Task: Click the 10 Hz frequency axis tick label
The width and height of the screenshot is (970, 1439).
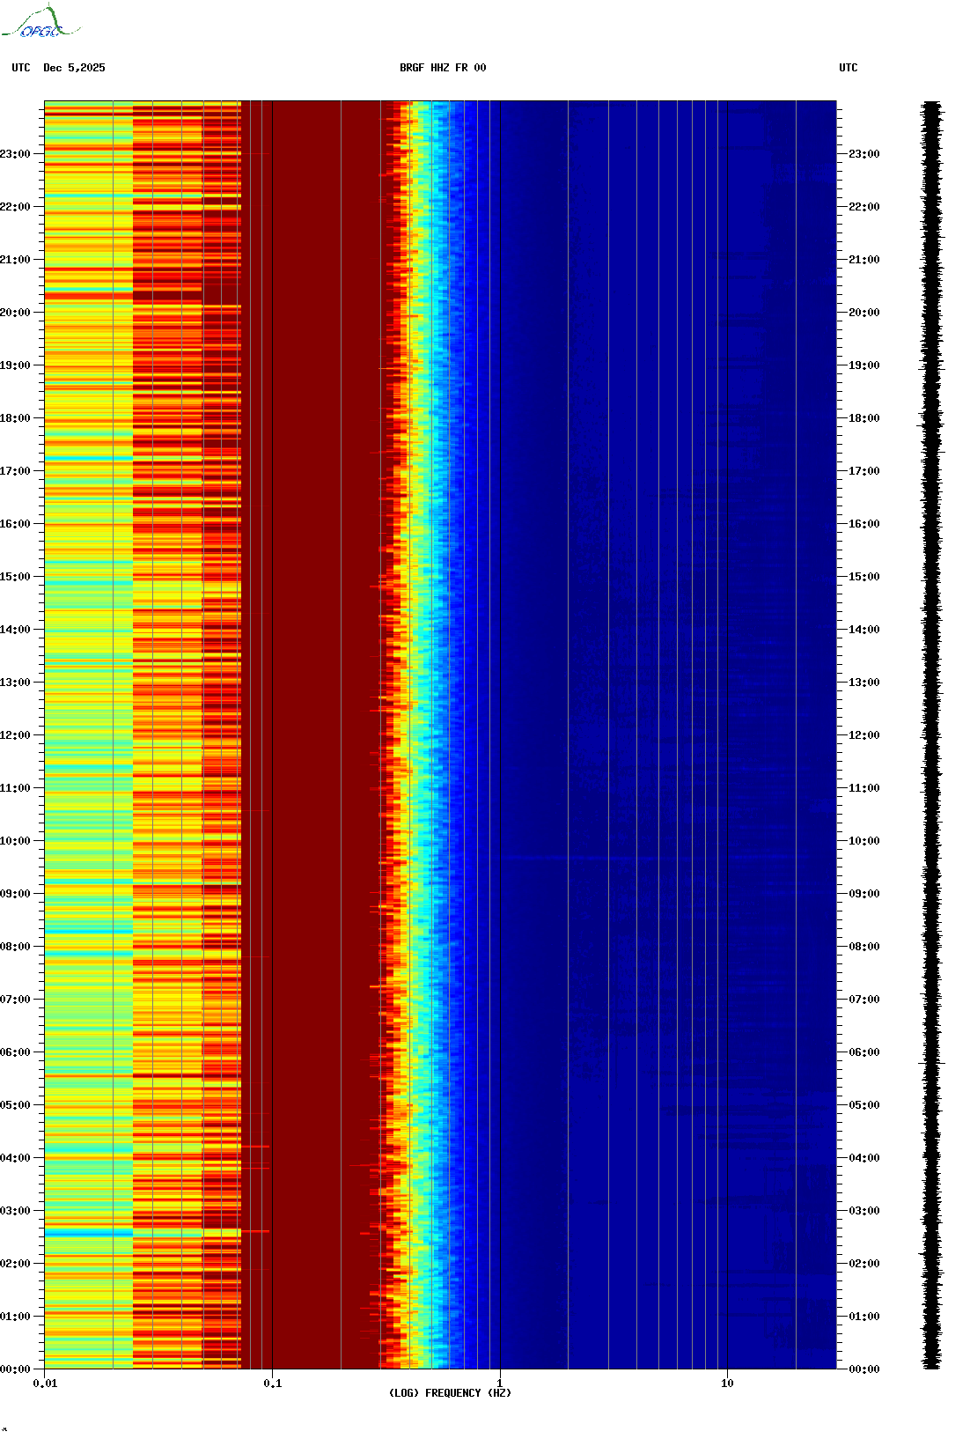Action: (x=727, y=1384)
